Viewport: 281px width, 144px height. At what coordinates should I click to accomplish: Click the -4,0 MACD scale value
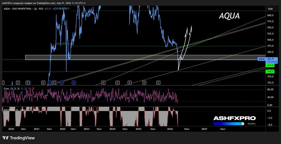click(x=270, y=118)
